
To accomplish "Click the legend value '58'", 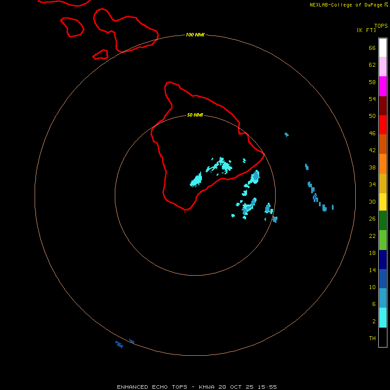I will coord(372,82).
